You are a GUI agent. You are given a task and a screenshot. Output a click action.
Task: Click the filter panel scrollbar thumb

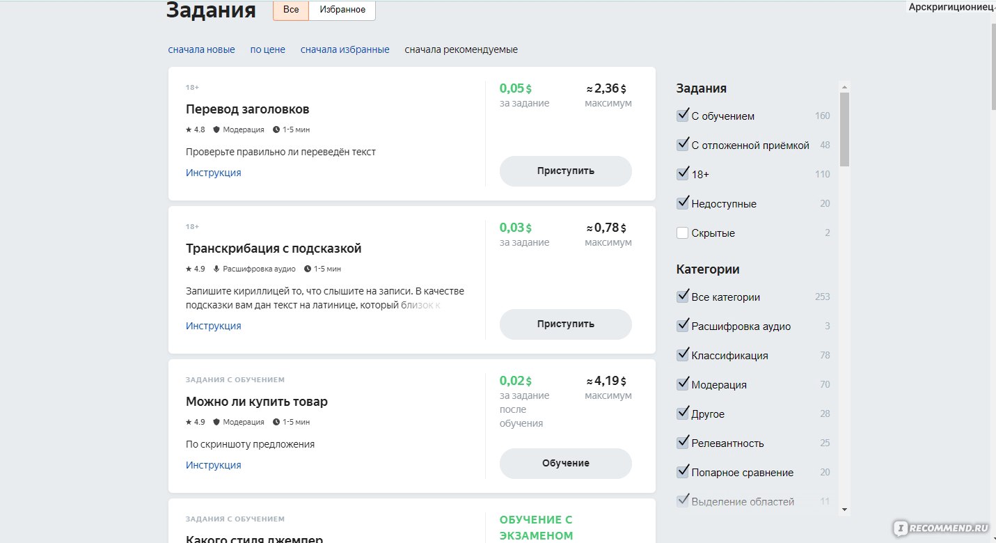click(x=845, y=129)
